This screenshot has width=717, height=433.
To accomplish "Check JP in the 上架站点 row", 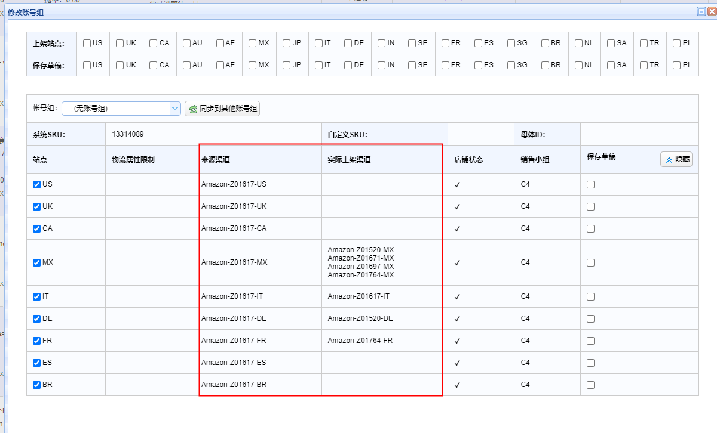I will 287,43.
